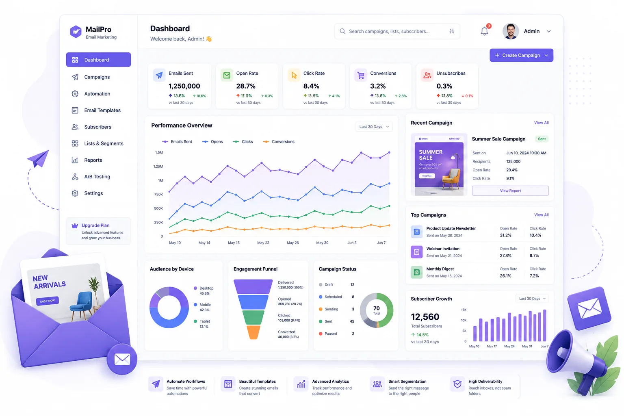The width and height of the screenshot is (624, 416).
Task: Click Monthly Digest campaign title
Action: (440, 269)
